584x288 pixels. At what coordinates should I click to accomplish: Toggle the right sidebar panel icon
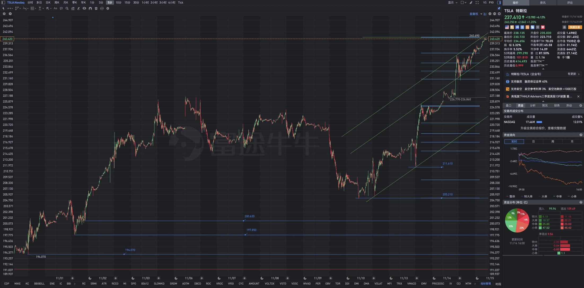coord(499,2)
